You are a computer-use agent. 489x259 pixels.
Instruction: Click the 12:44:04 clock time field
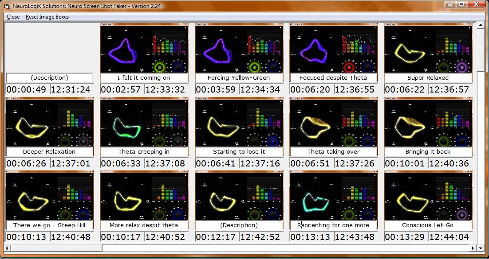pyautogui.click(x=449, y=237)
